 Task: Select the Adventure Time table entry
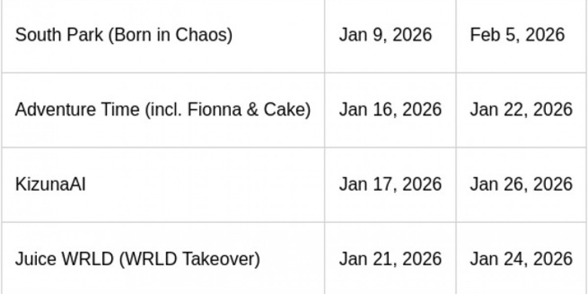click(x=163, y=109)
